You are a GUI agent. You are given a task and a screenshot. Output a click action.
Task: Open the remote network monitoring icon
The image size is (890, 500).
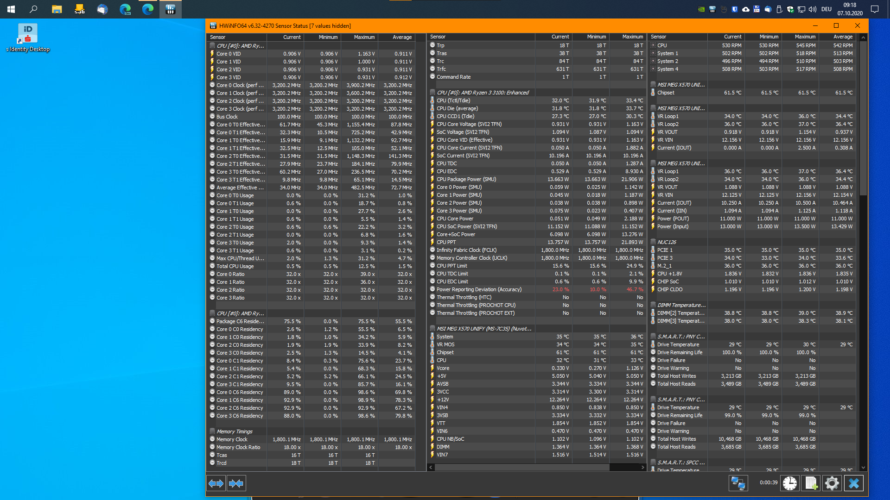738,483
